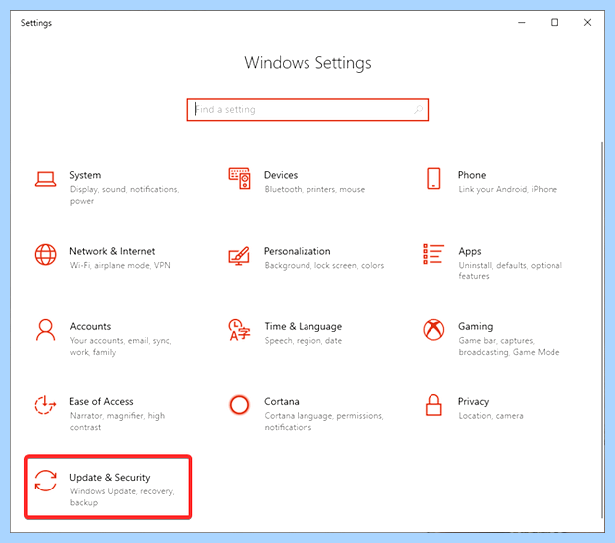Click the Apps list icon
This screenshot has height=543, width=615.
[x=433, y=254]
